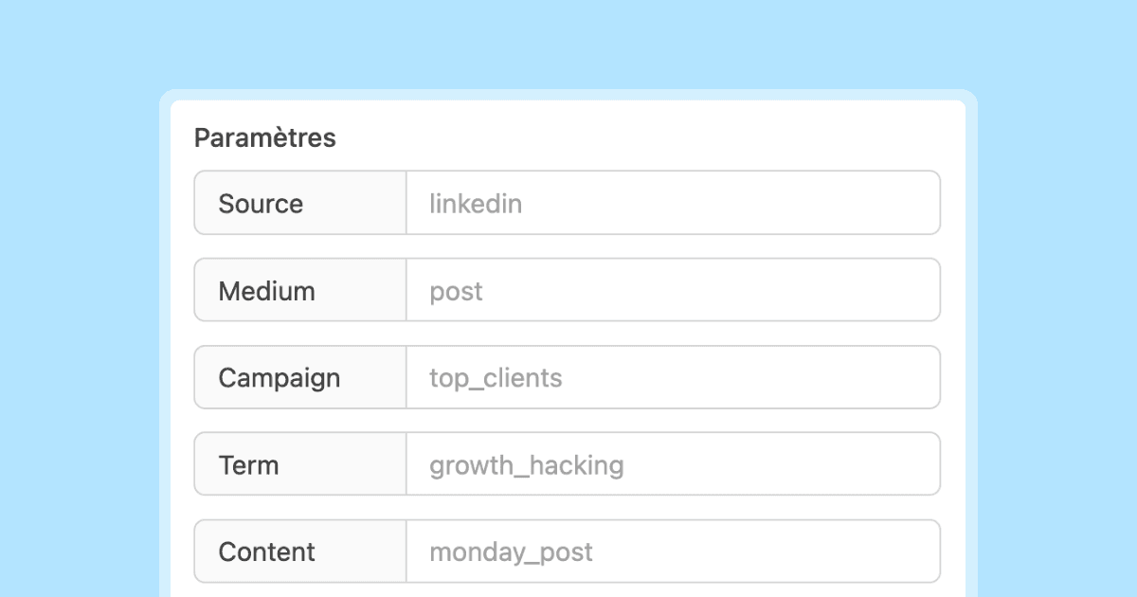Viewport: 1137px width, 597px height.
Task: Focus the Content input field
Action: tap(673, 552)
